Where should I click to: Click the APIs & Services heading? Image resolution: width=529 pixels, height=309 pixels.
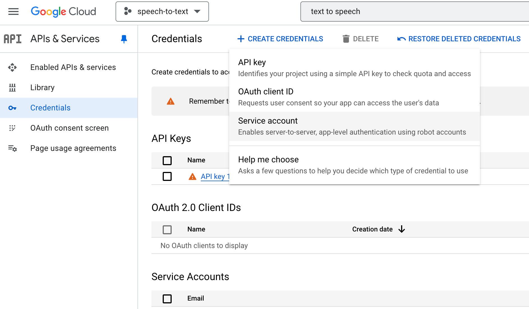point(65,39)
